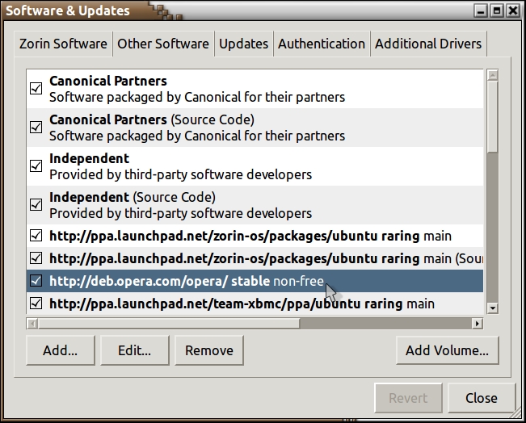Screen dimensions: 526x423
Task: Toggle Canonical Partners (Source Code) checkbox
Action: click(x=36, y=128)
